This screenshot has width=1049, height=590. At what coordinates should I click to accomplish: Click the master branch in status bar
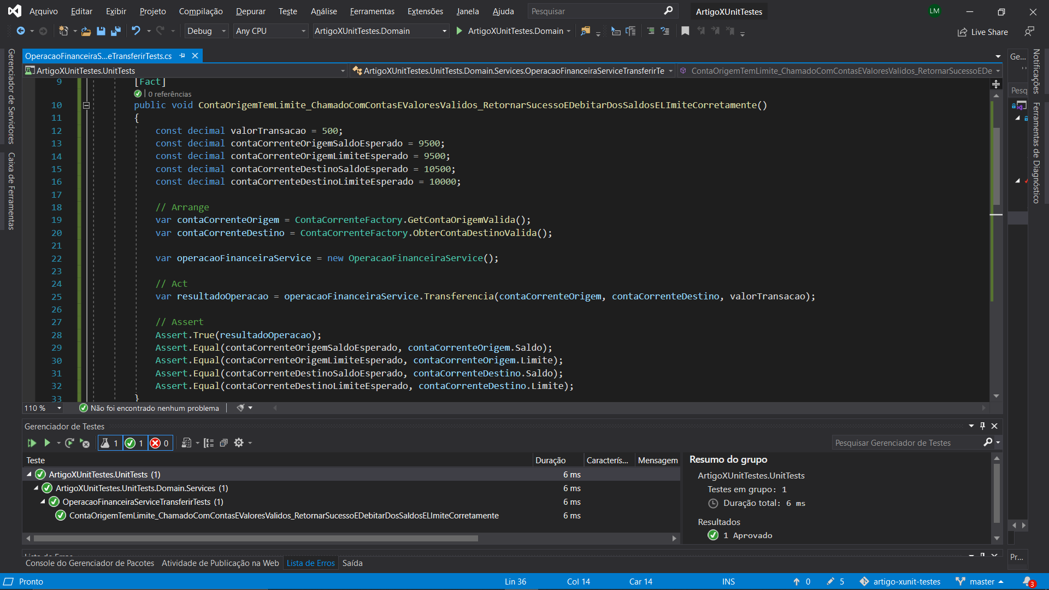click(x=981, y=581)
